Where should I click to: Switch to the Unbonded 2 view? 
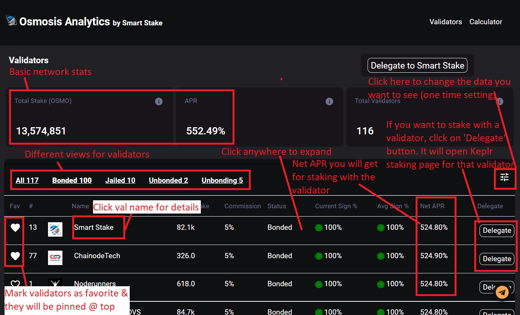coord(168,180)
